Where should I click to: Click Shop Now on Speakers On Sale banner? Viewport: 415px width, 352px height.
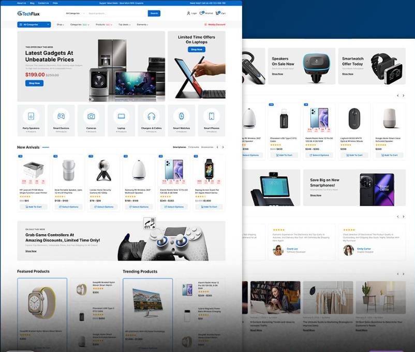click(x=277, y=74)
